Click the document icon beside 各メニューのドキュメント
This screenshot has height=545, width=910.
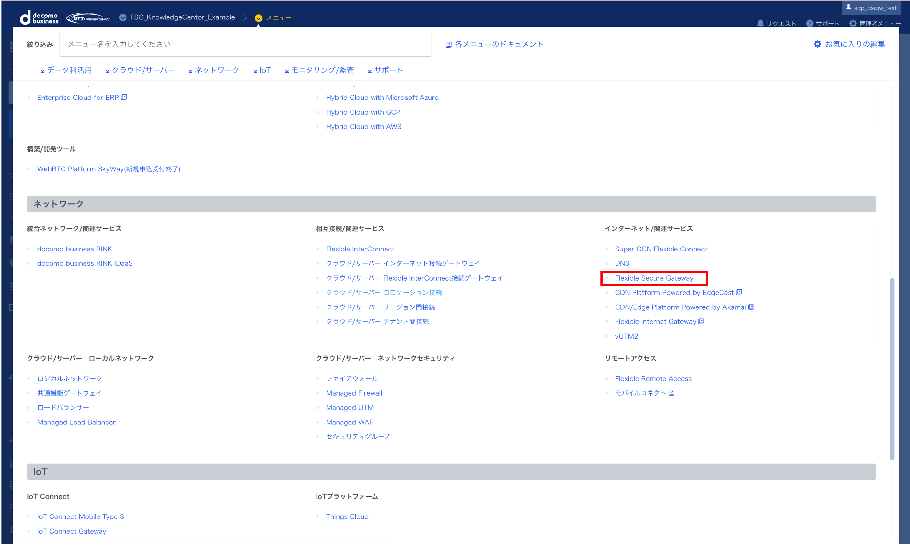[x=448, y=45]
